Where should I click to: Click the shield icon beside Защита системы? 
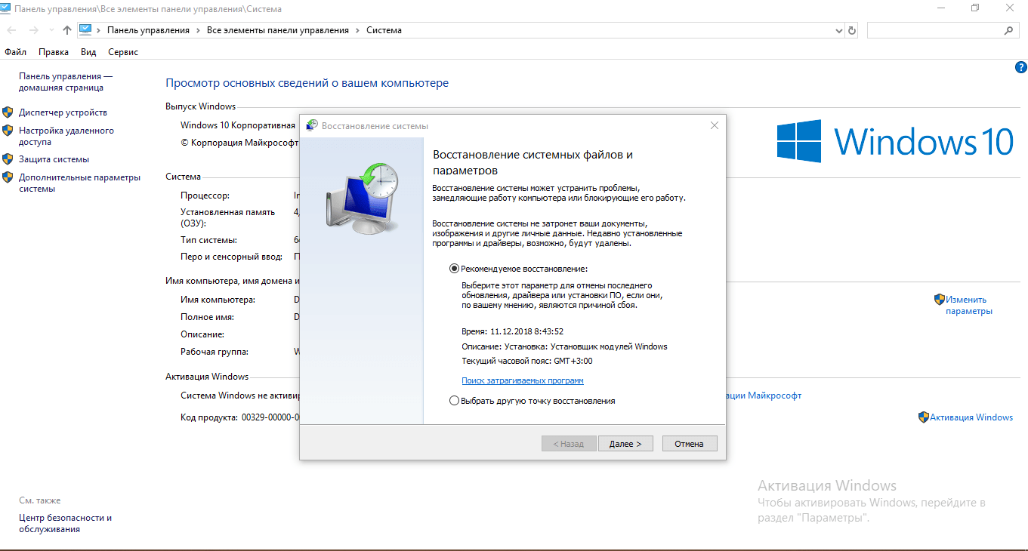(8, 159)
